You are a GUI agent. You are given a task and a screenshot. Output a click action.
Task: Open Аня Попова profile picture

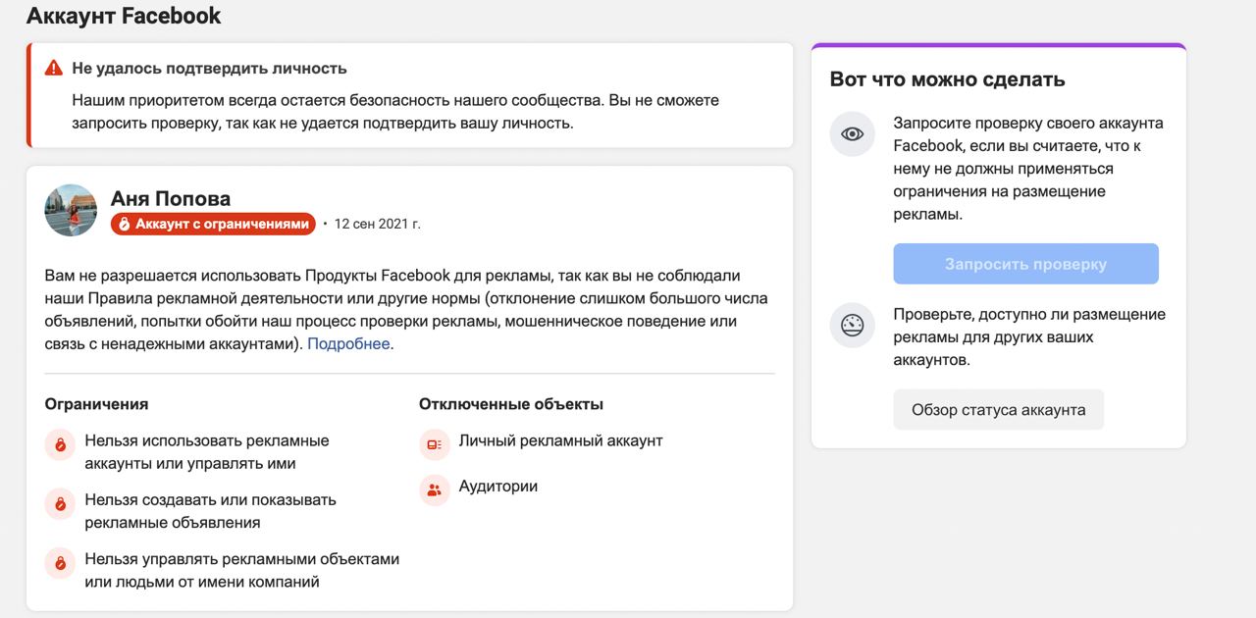tap(71, 210)
